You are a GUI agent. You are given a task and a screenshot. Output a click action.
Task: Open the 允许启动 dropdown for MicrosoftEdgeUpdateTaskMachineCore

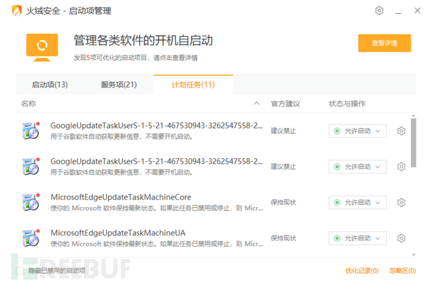tap(357, 203)
